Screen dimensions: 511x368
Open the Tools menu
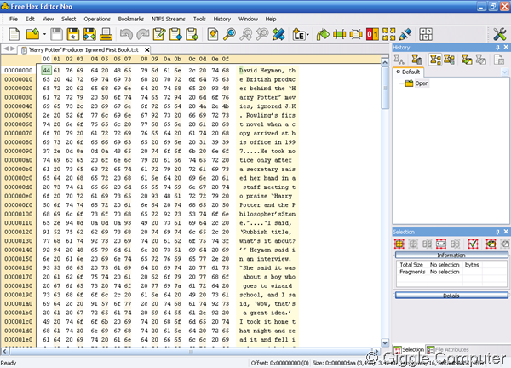click(x=199, y=19)
